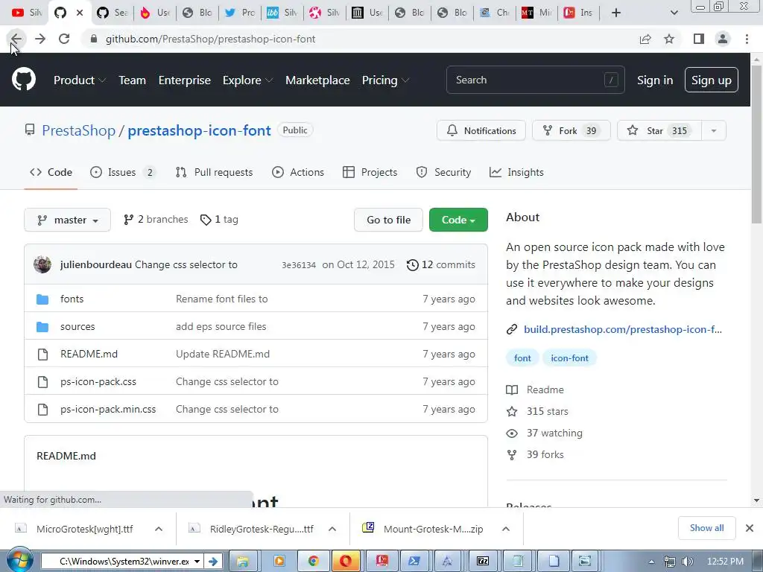Expand the Pricing menu
The image size is (763, 572).
[x=385, y=80]
